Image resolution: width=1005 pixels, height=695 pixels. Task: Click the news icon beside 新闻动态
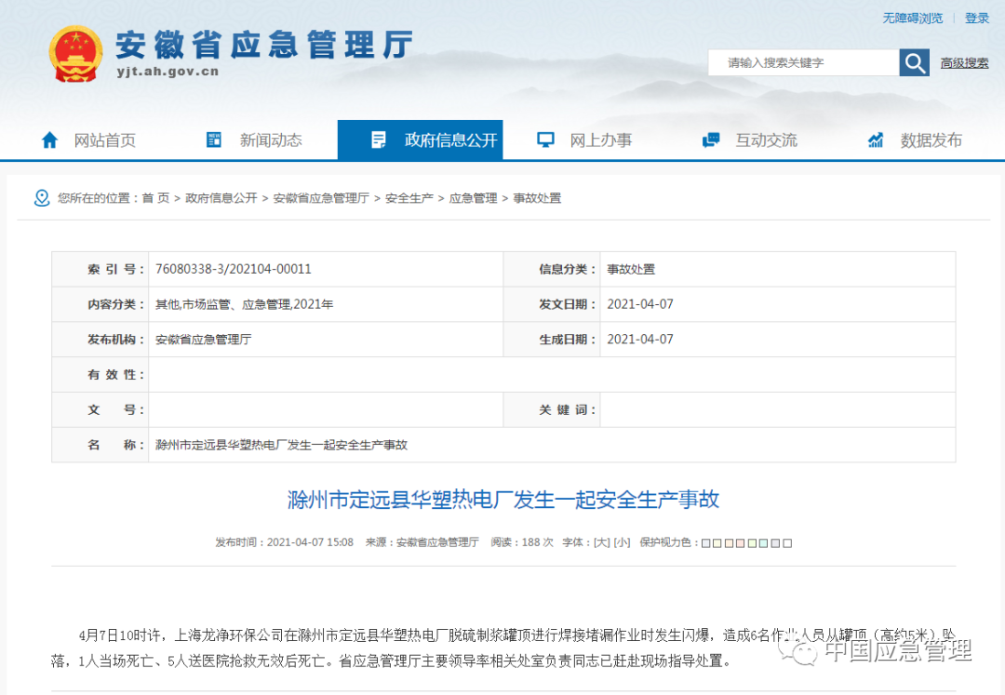(214, 139)
